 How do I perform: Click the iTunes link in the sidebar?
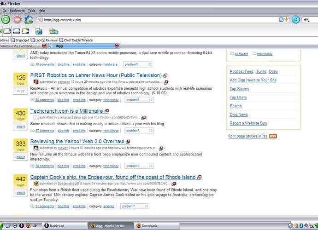(x=261, y=71)
